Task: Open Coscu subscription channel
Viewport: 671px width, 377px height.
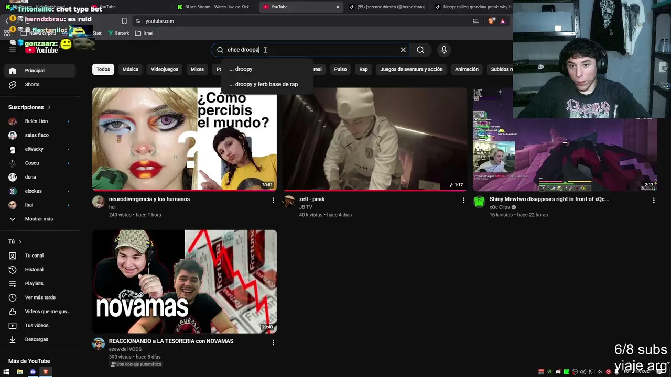Action: (40, 163)
